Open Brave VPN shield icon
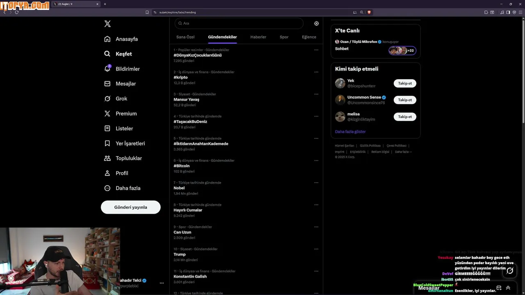This screenshot has width=525, height=295. [514, 12]
